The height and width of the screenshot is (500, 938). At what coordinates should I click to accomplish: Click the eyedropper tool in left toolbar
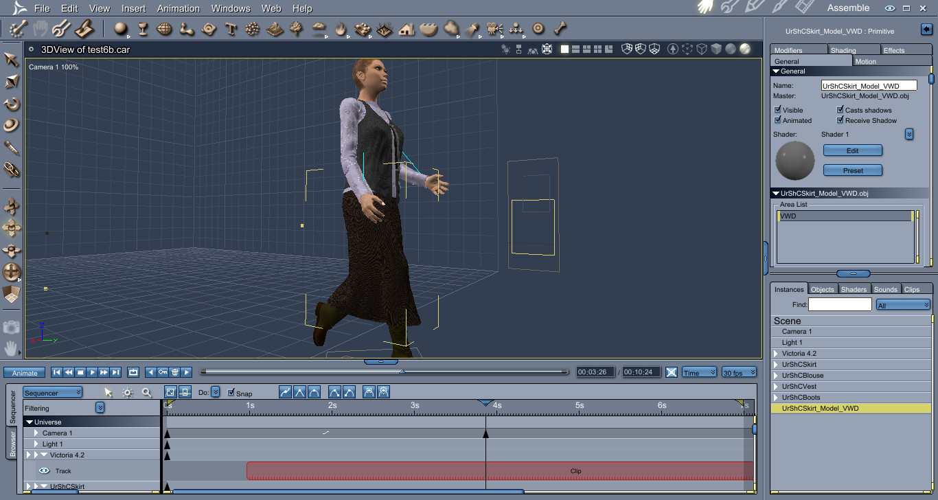point(12,148)
